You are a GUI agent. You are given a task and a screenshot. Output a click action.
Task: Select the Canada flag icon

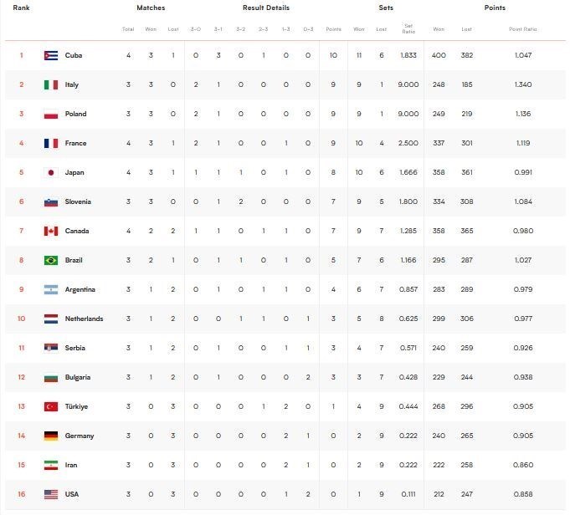click(x=50, y=231)
